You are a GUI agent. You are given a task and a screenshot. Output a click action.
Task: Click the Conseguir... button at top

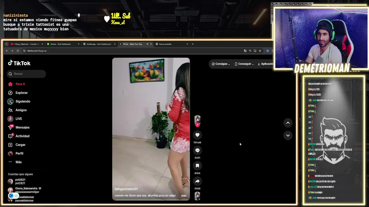point(244,64)
